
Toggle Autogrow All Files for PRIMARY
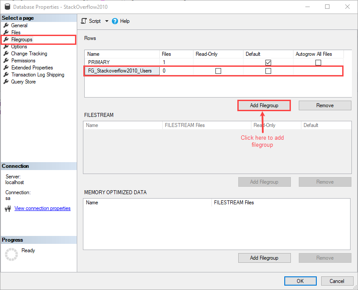(318, 62)
